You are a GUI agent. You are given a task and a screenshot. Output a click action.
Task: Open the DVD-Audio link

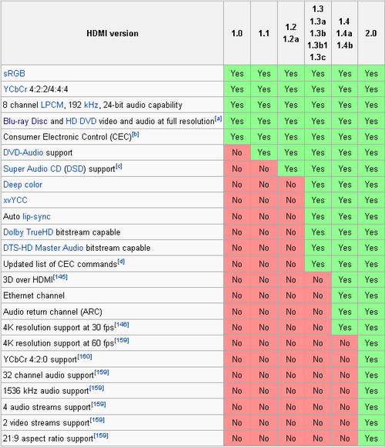tap(23, 152)
